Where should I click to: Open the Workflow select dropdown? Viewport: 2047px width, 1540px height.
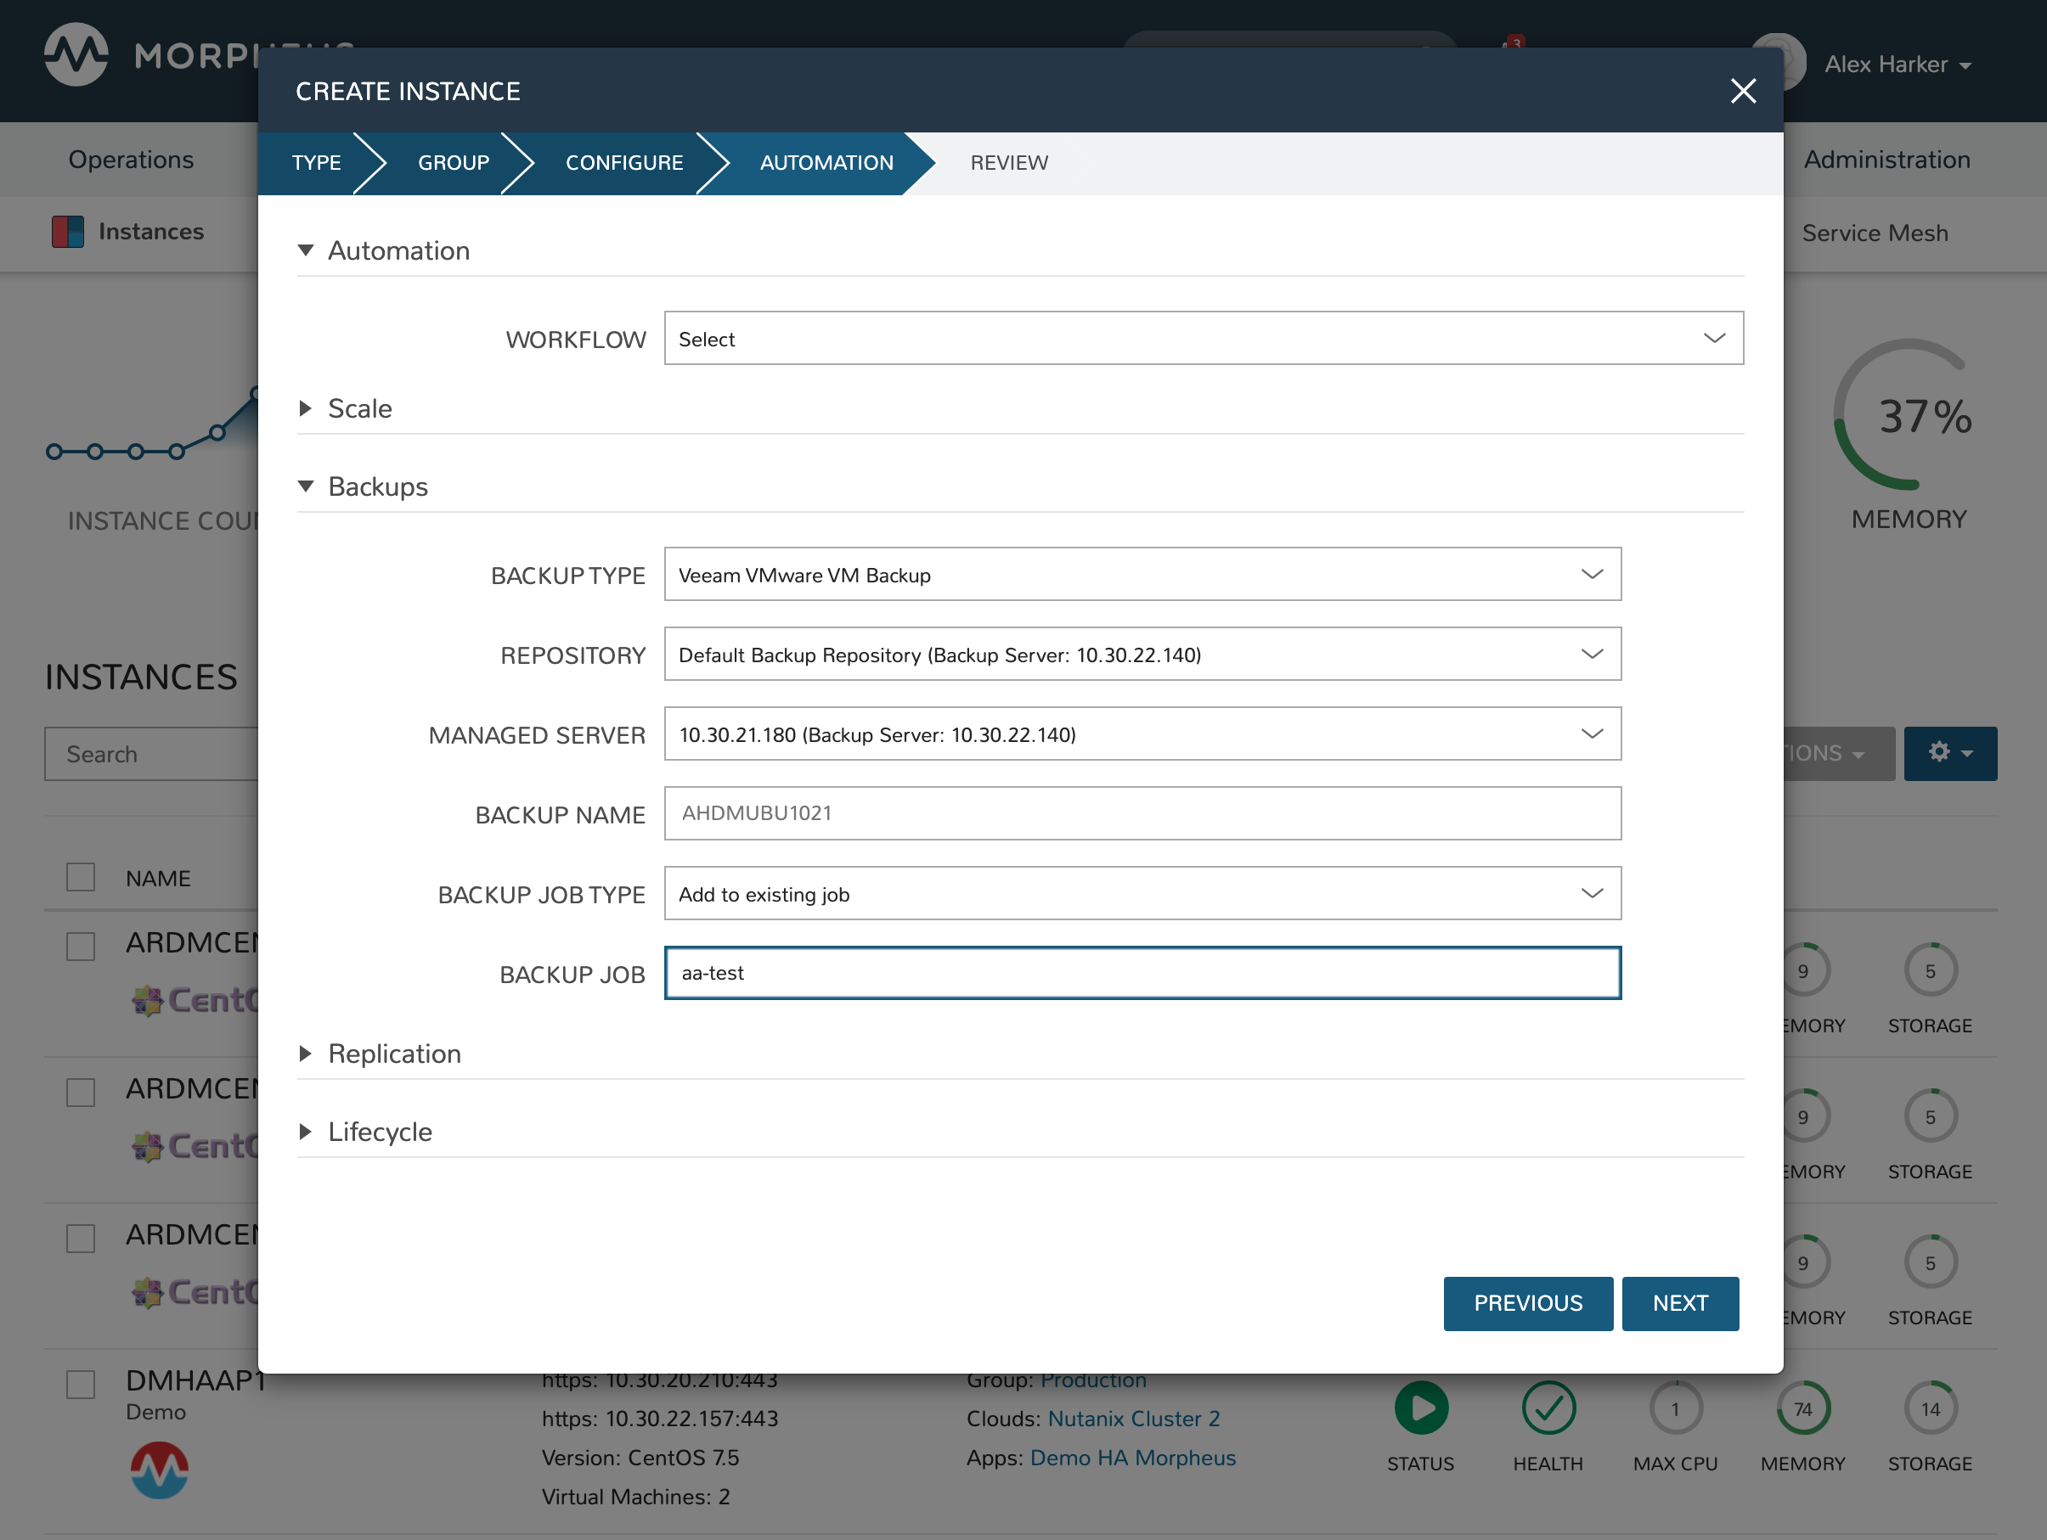point(1203,339)
